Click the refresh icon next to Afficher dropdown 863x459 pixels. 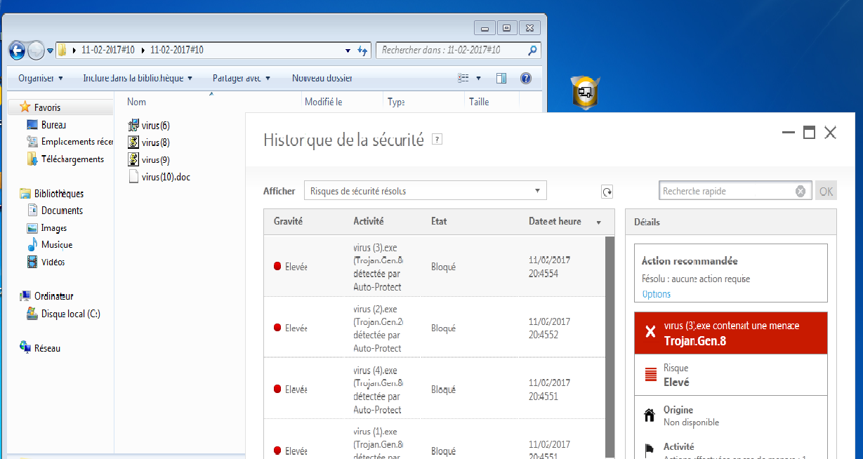(x=607, y=192)
